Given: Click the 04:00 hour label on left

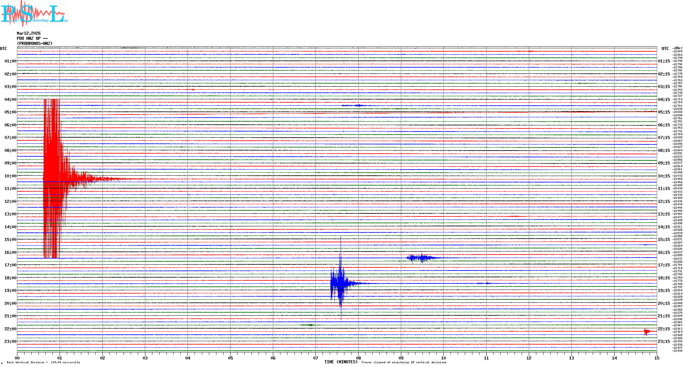Looking at the screenshot, I should click(x=10, y=100).
